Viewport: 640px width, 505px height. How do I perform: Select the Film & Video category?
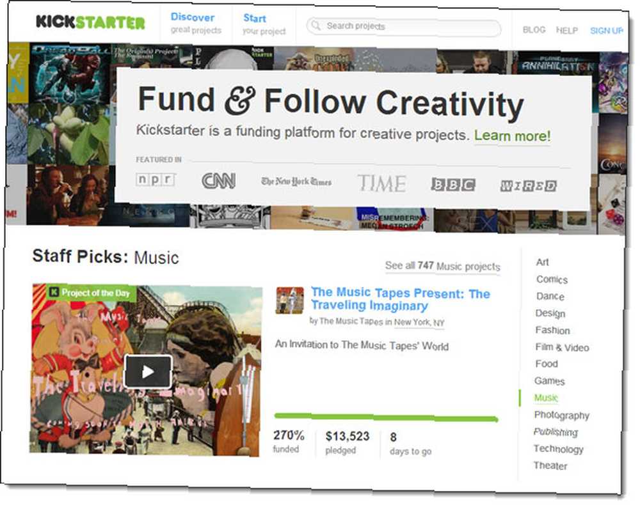pyautogui.click(x=562, y=347)
